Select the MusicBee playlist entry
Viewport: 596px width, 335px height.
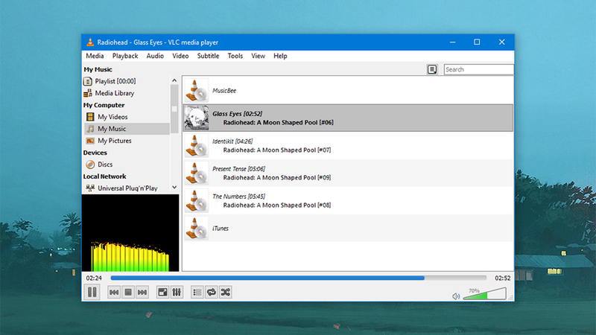pyautogui.click(x=348, y=90)
